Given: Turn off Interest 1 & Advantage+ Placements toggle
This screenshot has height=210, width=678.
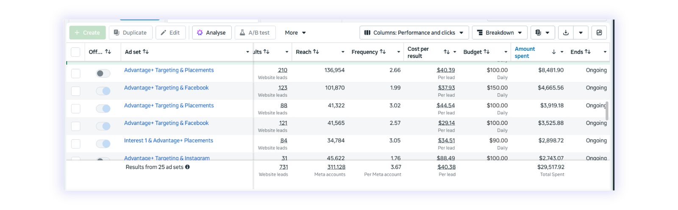Looking at the screenshot, I should click(x=103, y=144).
